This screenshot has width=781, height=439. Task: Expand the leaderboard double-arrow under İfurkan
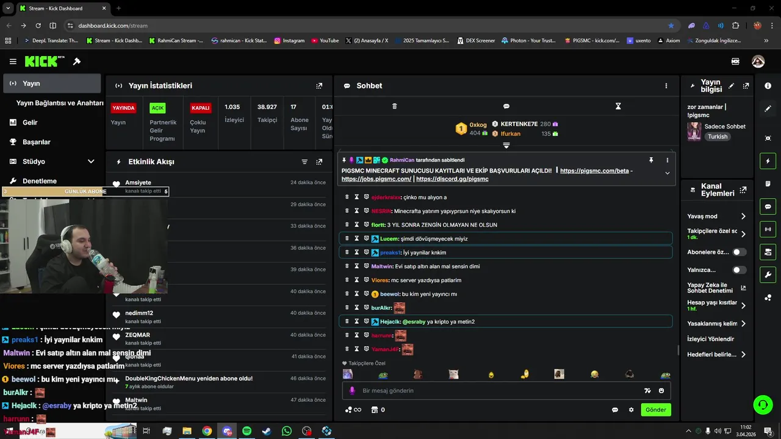506,146
